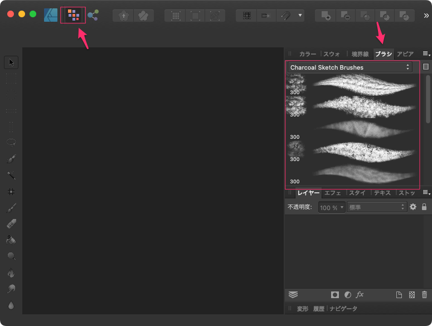
Task: Open the 履歴 panel
Action: pyautogui.click(x=318, y=308)
